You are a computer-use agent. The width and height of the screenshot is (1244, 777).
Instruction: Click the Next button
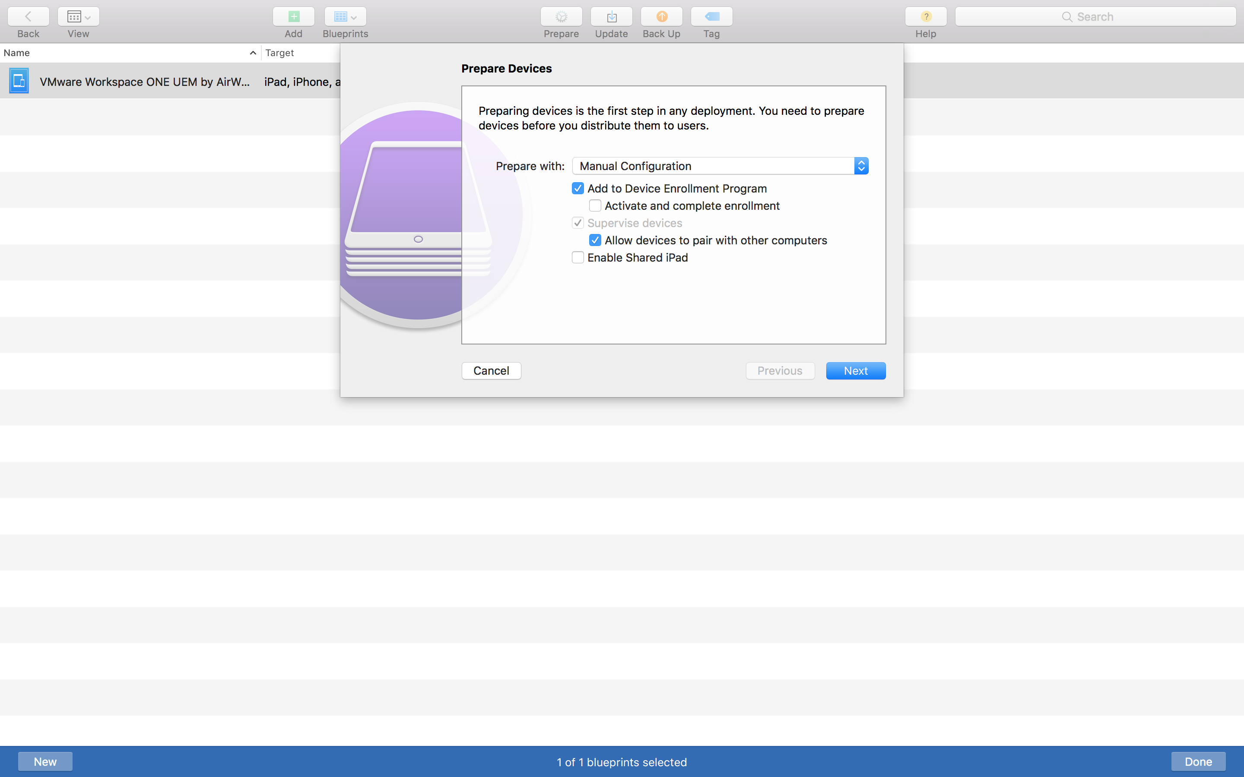click(x=855, y=370)
